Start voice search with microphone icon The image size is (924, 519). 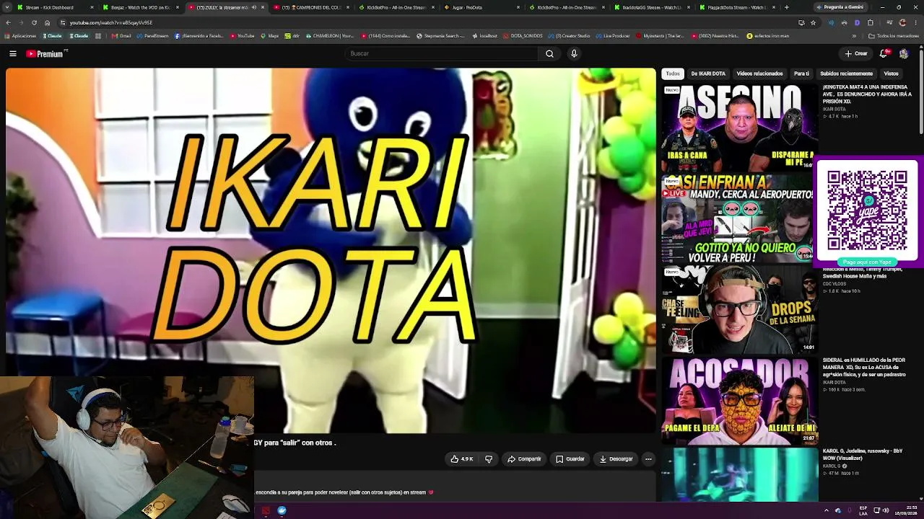[x=574, y=53]
